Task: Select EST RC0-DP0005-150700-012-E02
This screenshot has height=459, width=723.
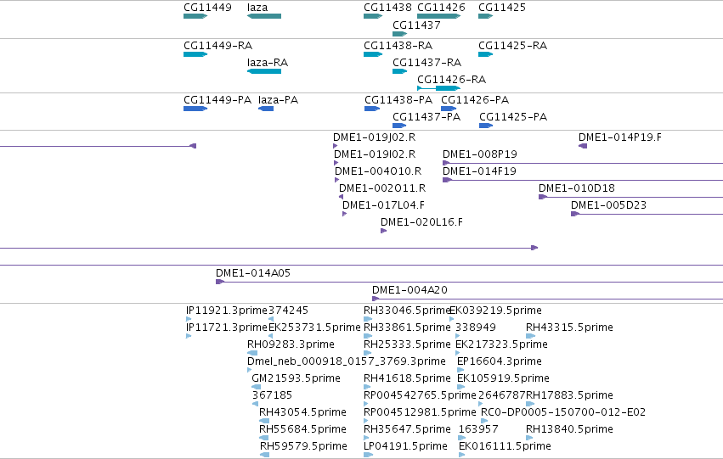Action: [563, 412]
